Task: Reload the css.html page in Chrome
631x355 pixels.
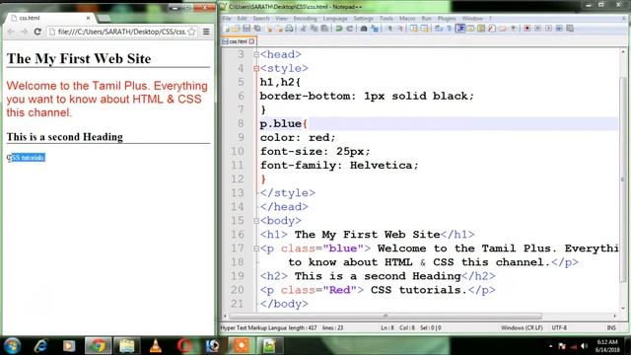Action: [x=37, y=32]
